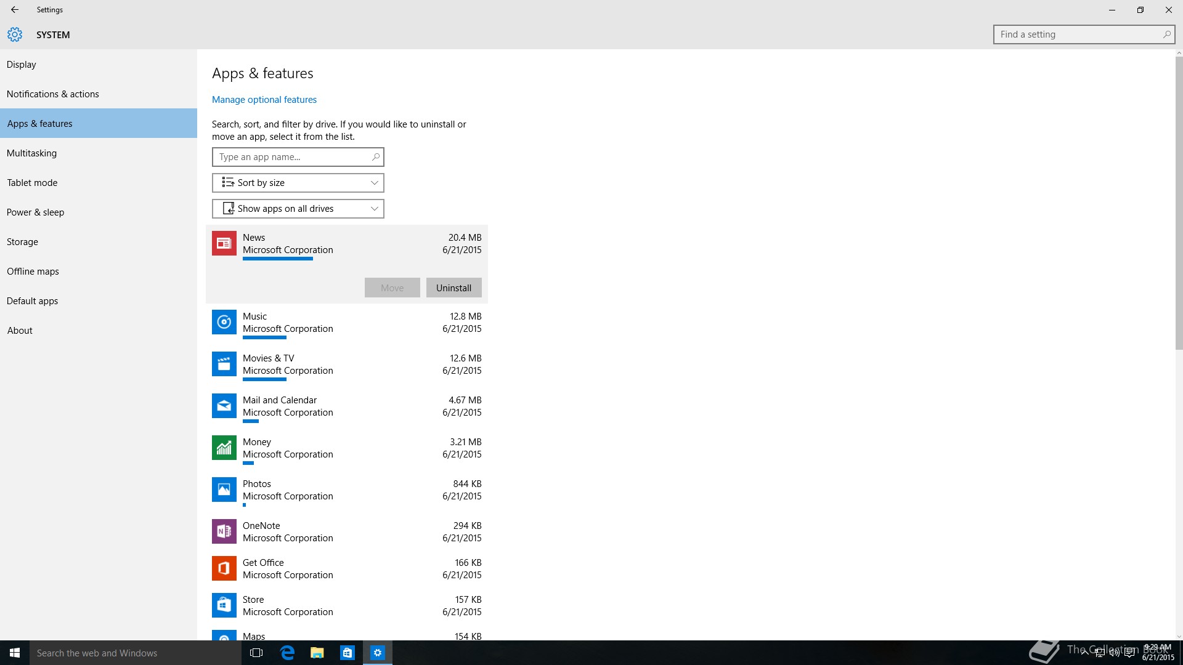Open the Show apps on all drives dropdown

[x=298, y=209]
